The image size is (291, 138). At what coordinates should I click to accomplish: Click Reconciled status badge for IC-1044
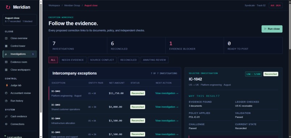(x=138, y=121)
